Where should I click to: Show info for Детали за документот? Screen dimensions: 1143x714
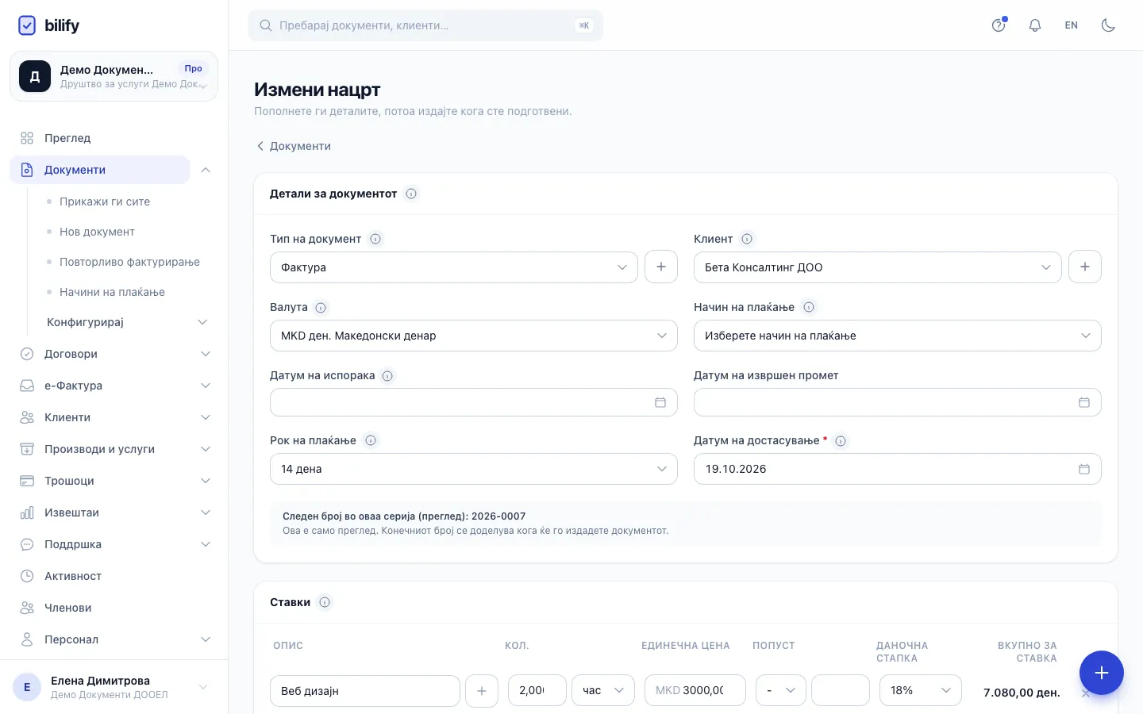[x=411, y=194]
